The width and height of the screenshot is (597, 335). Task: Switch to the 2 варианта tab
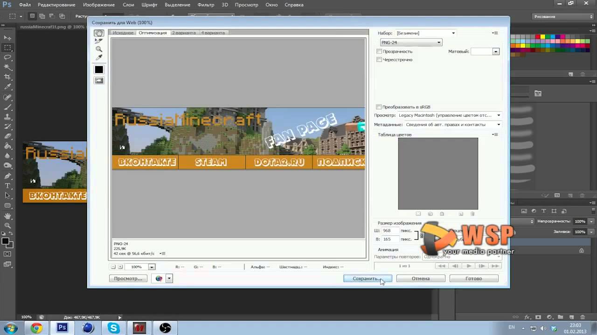click(x=184, y=33)
